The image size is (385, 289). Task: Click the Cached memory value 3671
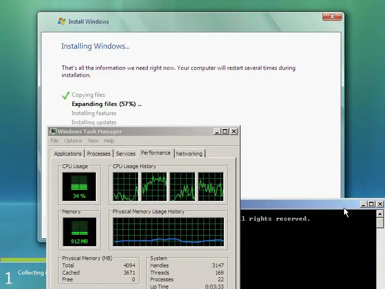[x=129, y=273]
